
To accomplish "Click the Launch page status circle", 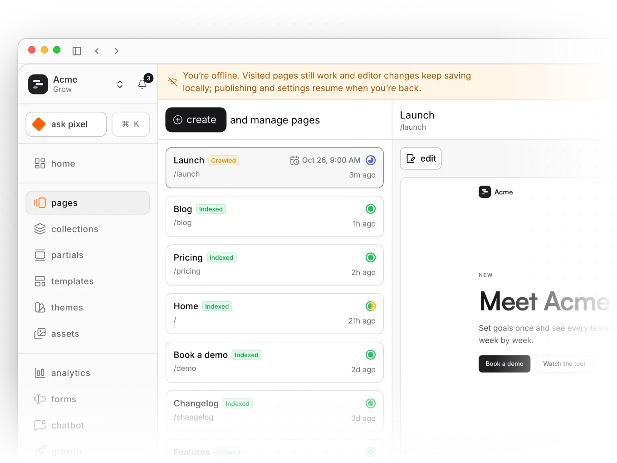I will click(x=371, y=160).
